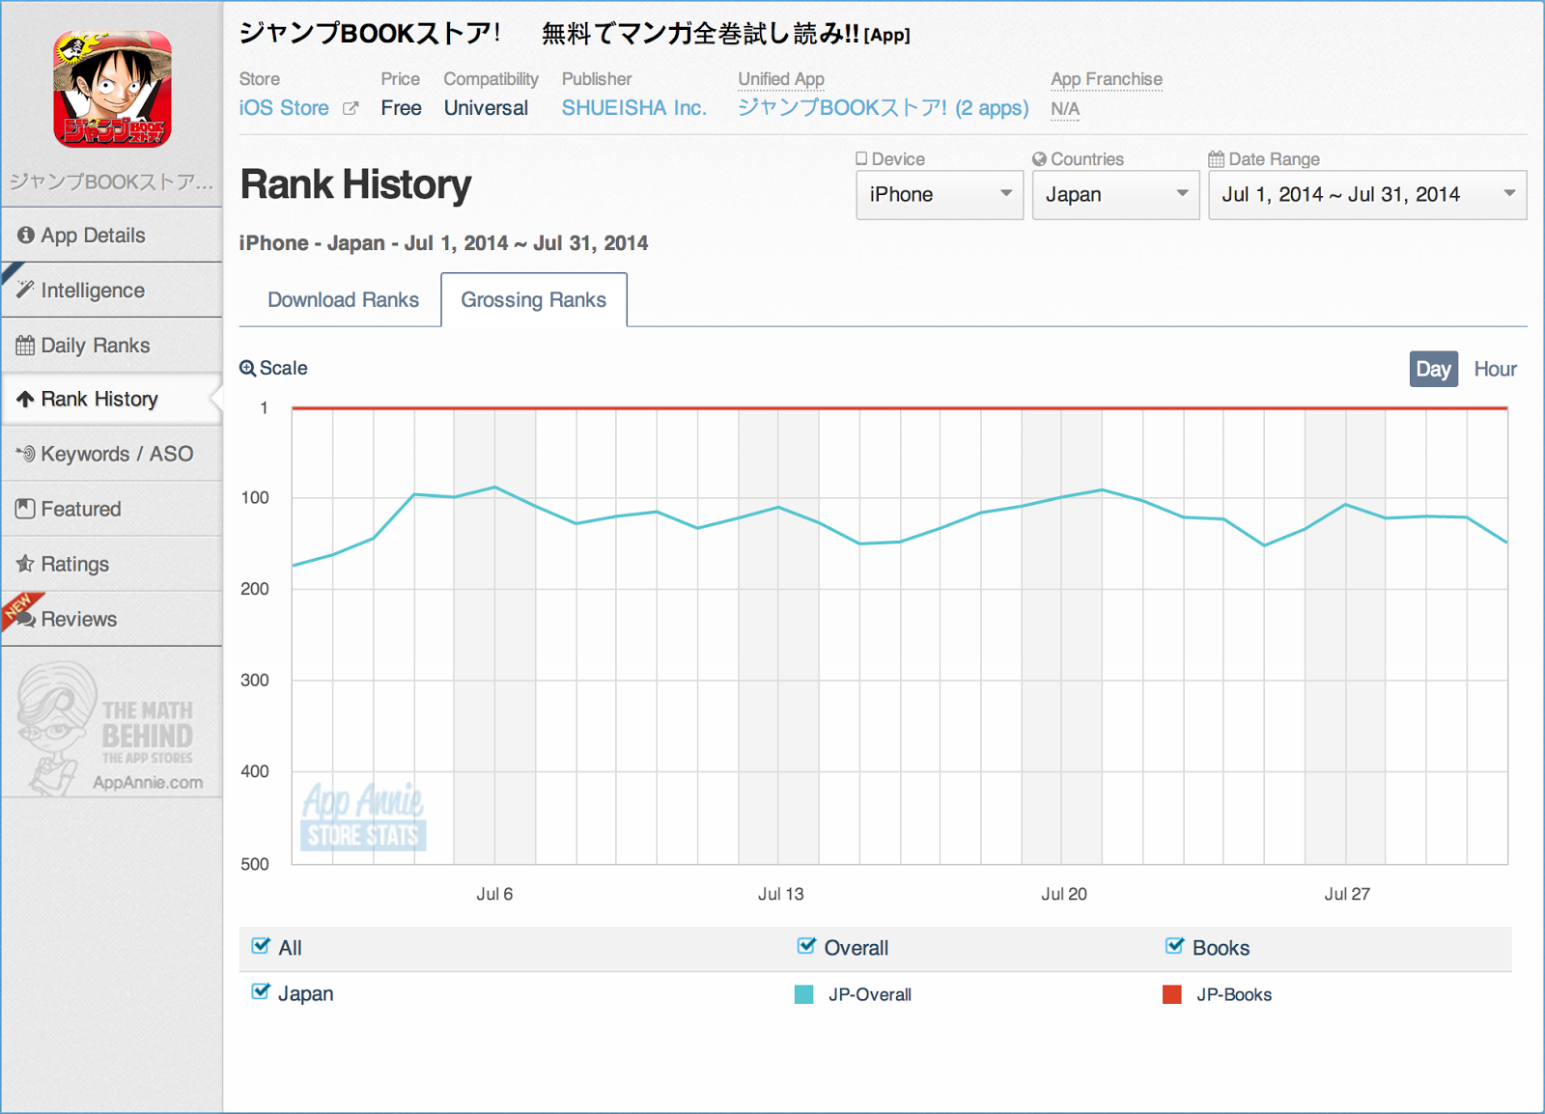This screenshot has height=1114, width=1545.
Task: Toggle the Japan checkbox
Action: point(261,991)
